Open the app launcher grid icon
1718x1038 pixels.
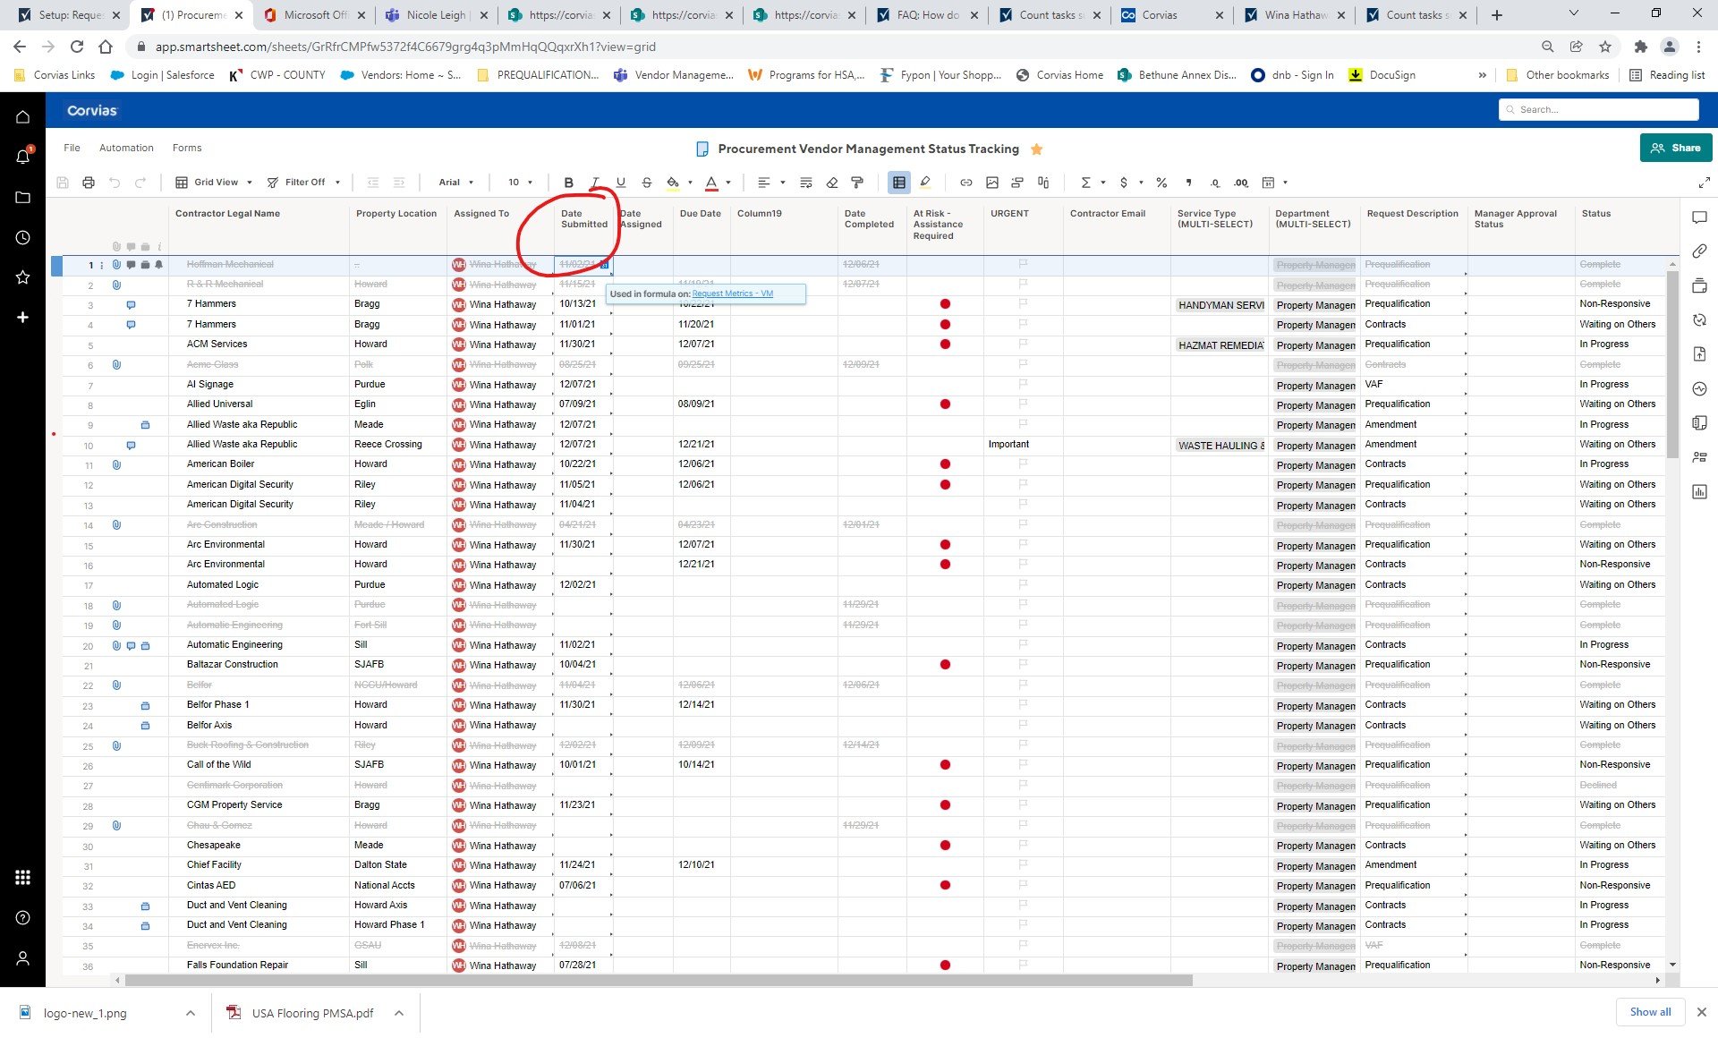click(23, 877)
